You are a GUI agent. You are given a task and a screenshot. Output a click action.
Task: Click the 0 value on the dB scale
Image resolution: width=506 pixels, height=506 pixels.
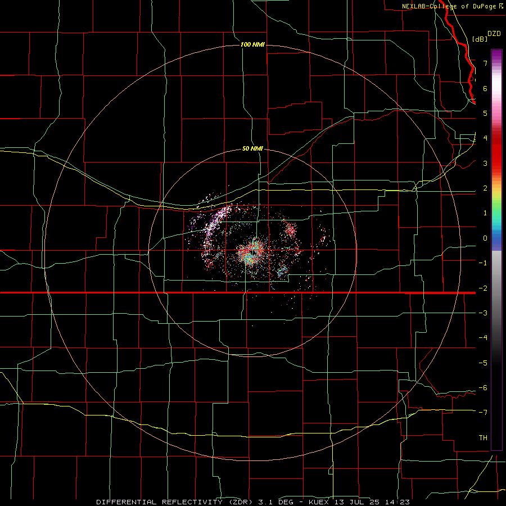click(485, 238)
